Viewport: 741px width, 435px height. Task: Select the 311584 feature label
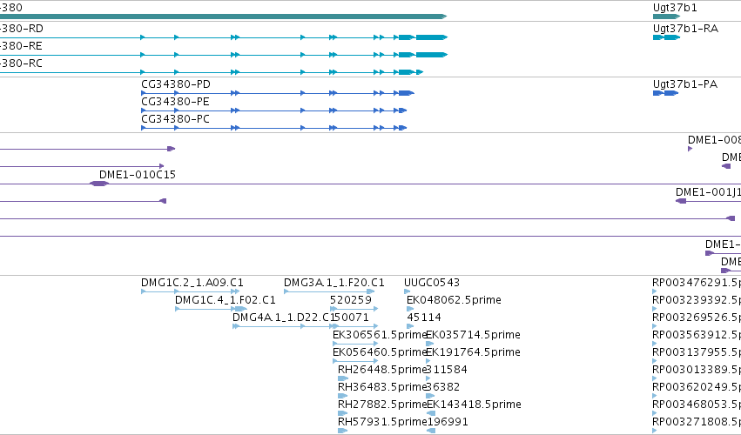click(x=447, y=370)
